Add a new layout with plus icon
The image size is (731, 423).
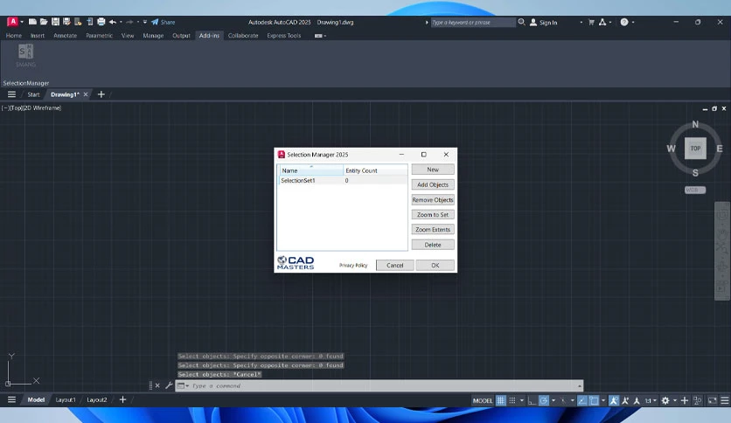122,399
